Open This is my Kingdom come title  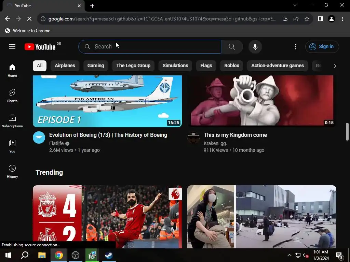[235, 135]
